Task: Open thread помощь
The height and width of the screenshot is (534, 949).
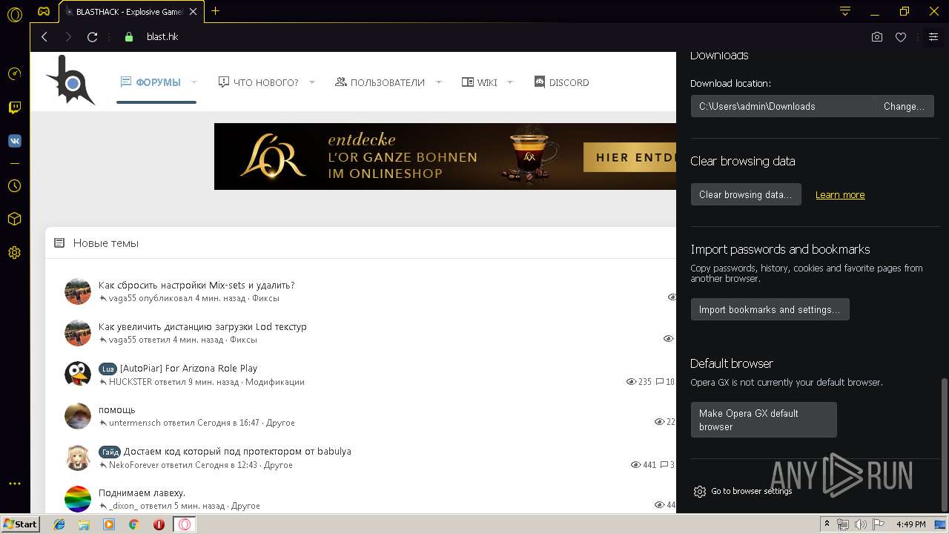Action: pyautogui.click(x=117, y=409)
